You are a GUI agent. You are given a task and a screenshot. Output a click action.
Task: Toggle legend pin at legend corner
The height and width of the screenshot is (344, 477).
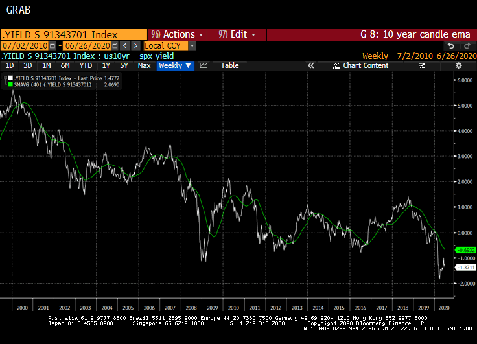point(5,78)
